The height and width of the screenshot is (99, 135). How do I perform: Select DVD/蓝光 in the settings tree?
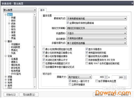tap(16, 74)
